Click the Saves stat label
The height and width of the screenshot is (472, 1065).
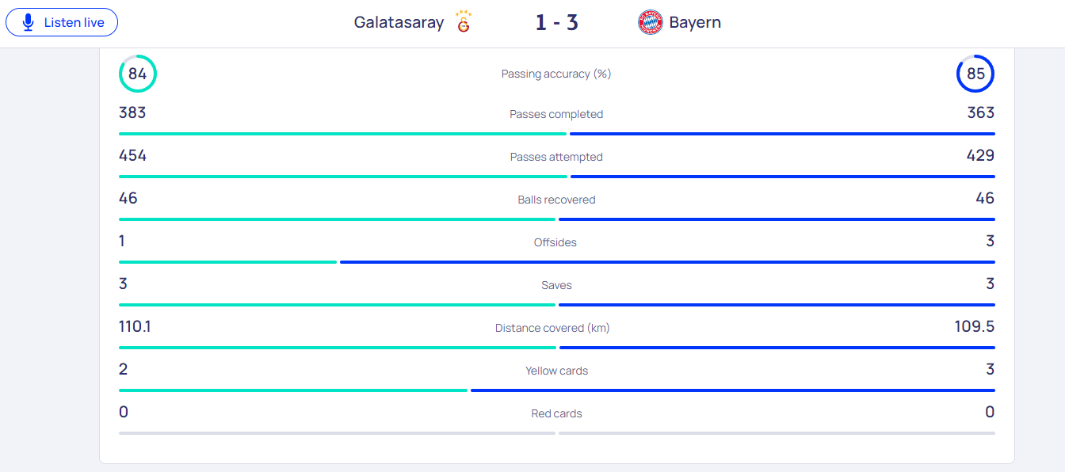[x=556, y=285]
